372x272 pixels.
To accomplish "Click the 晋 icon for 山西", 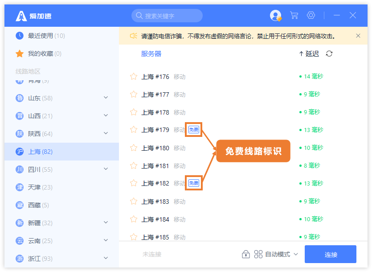I will tap(20, 116).
